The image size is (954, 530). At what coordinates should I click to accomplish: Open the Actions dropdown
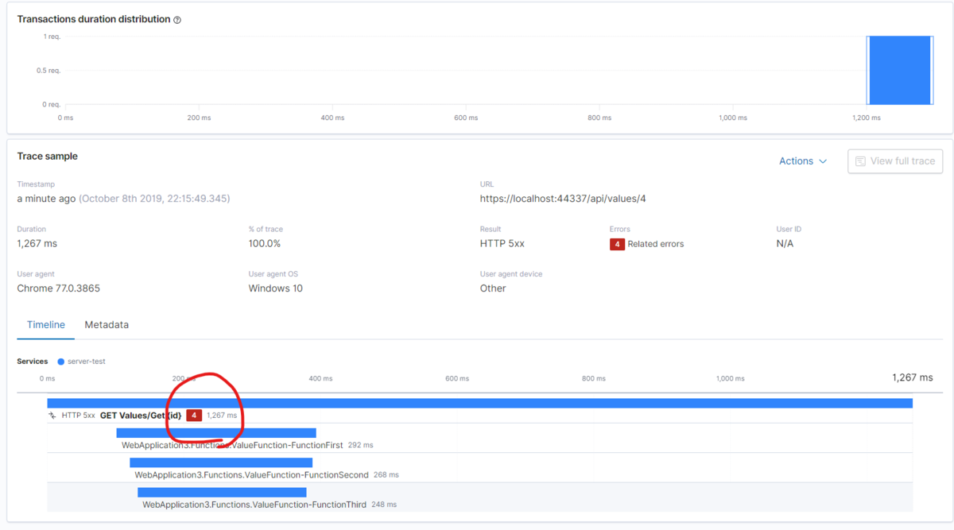tap(803, 161)
